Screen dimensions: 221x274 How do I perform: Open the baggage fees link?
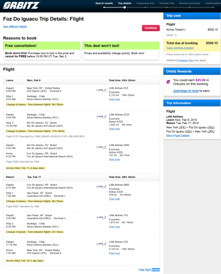[x=186, y=60]
